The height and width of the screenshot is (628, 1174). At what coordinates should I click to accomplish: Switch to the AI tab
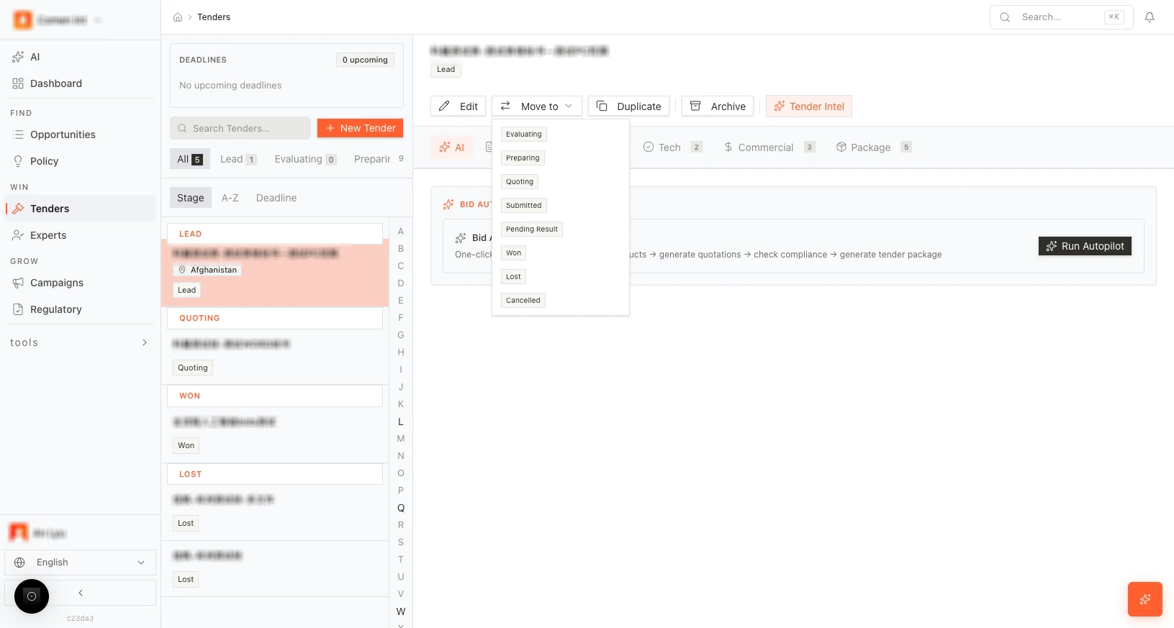[452, 147]
